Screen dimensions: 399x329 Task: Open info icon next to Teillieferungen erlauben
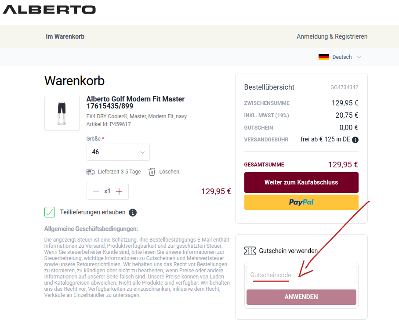(x=133, y=213)
